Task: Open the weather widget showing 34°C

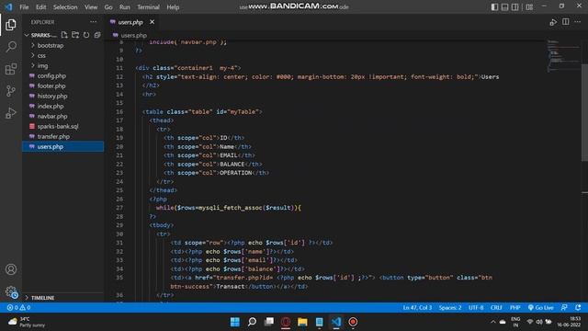Action: pyautogui.click(x=27, y=322)
